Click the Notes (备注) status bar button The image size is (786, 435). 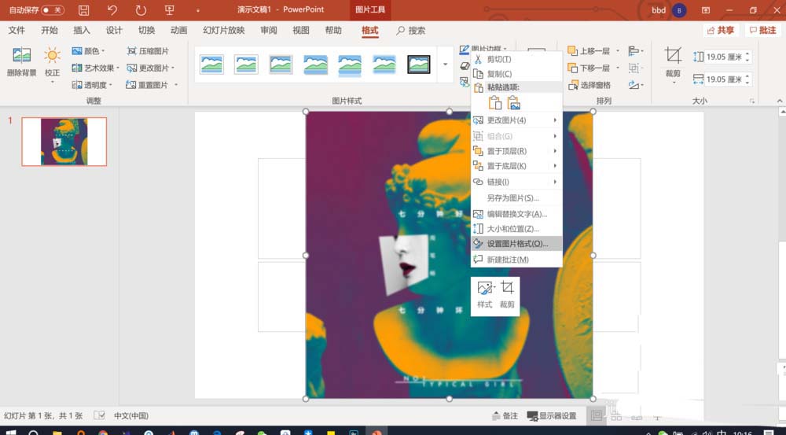(x=505, y=415)
